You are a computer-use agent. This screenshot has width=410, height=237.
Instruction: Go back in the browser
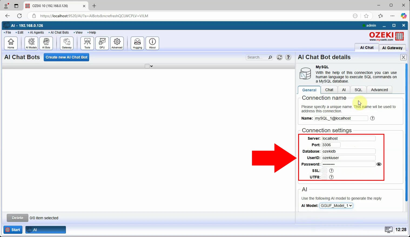[x=8, y=16]
